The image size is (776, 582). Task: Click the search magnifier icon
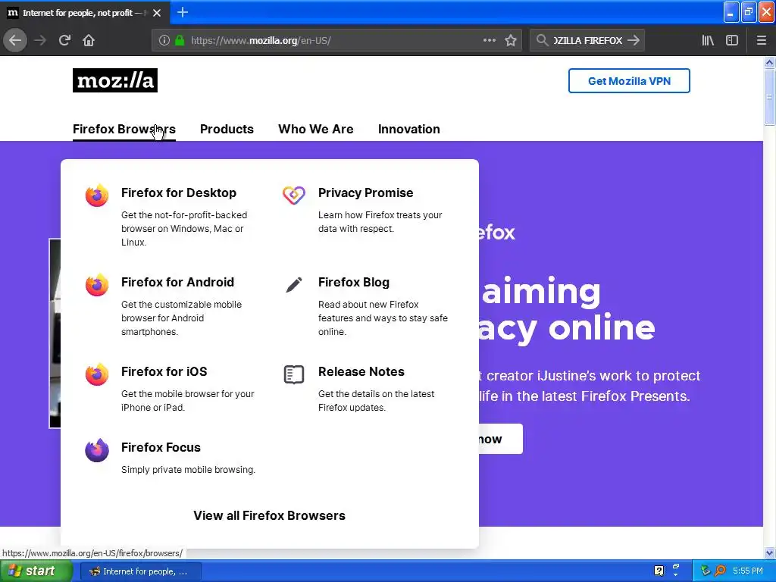[542, 40]
